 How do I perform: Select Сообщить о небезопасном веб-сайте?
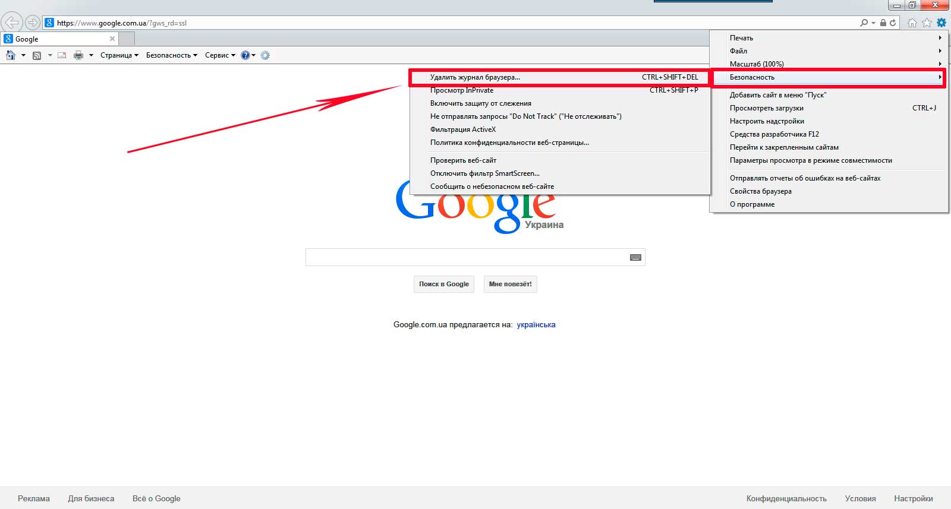click(560, 186)
